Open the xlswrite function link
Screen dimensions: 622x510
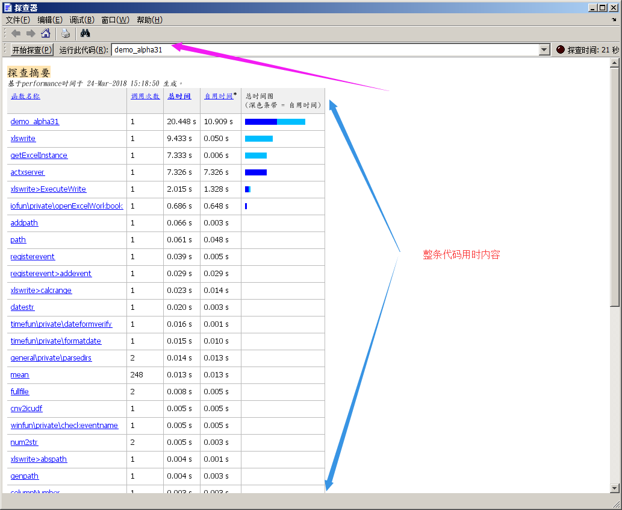pos(23,139)
